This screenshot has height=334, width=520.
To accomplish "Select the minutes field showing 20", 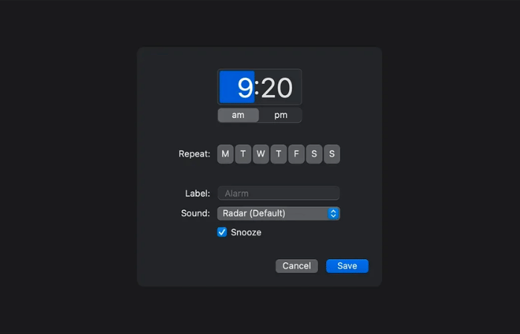I will coord(277,88).
